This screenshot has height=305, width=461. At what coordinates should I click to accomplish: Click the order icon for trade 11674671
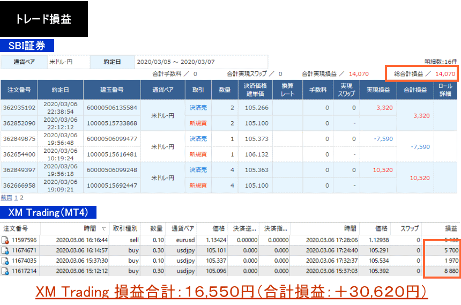pos(5,250)
